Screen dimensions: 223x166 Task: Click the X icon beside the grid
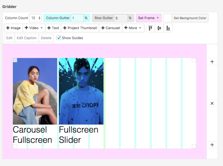pos(212,103)
